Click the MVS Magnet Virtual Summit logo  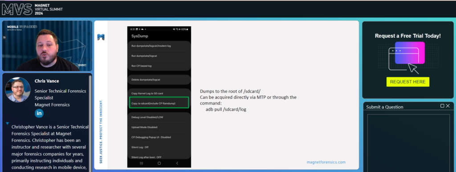tap(32, 10)
